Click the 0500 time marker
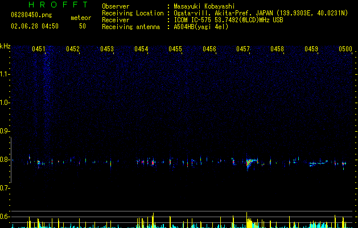The image size is (358, 228). [345, 49]
